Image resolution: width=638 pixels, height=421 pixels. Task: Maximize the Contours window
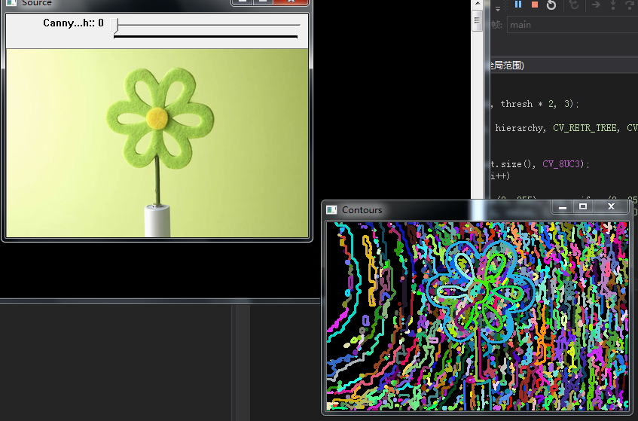point(583,206)
